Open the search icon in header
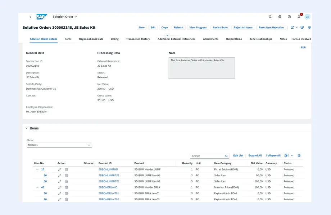This screenshot has width=331, height=215. 270,16
